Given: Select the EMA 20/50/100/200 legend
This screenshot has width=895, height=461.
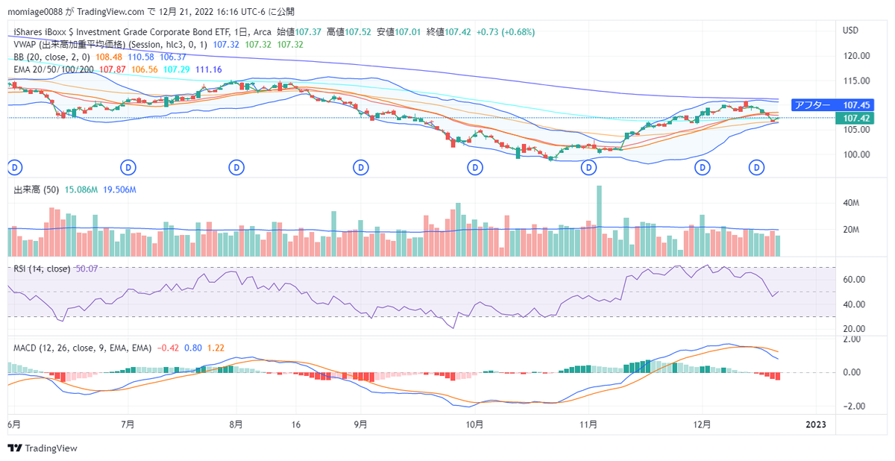Looking at the screenshot, I should [54, 69].
